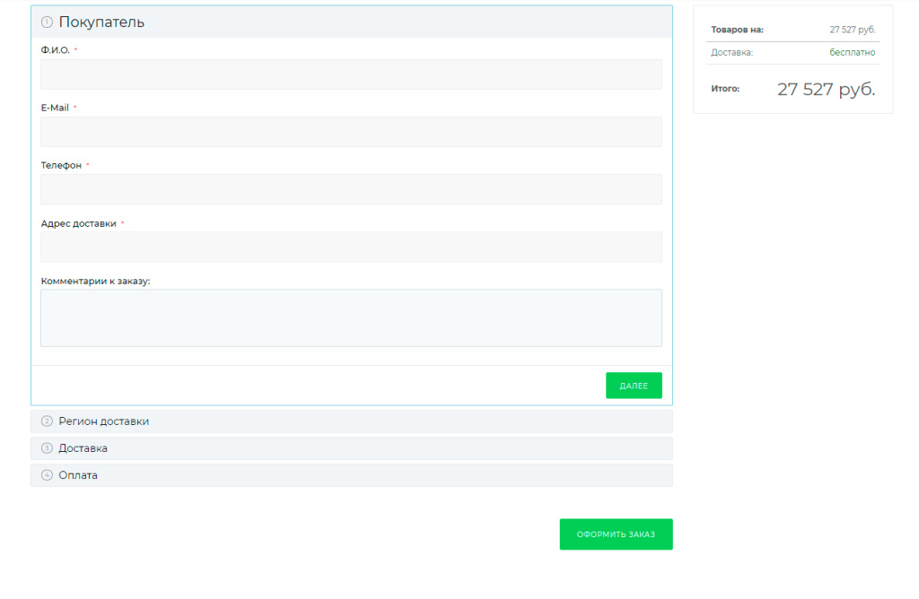Click the Адрес доставки input field
This screenshot has height=599, width=919.
[351, 247]
